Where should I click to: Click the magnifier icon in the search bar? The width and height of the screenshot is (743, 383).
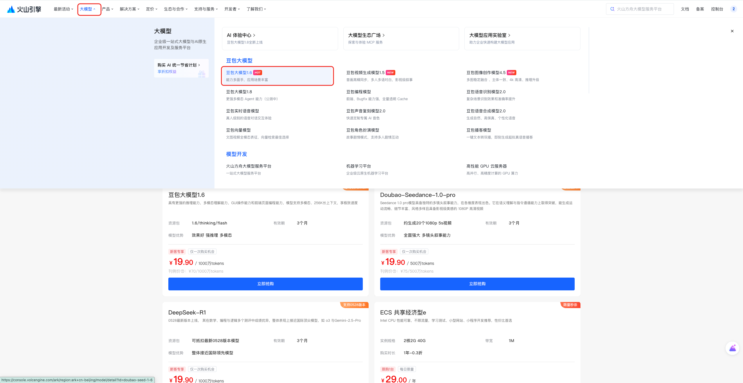pyautogui.click(x=612, y=9)
